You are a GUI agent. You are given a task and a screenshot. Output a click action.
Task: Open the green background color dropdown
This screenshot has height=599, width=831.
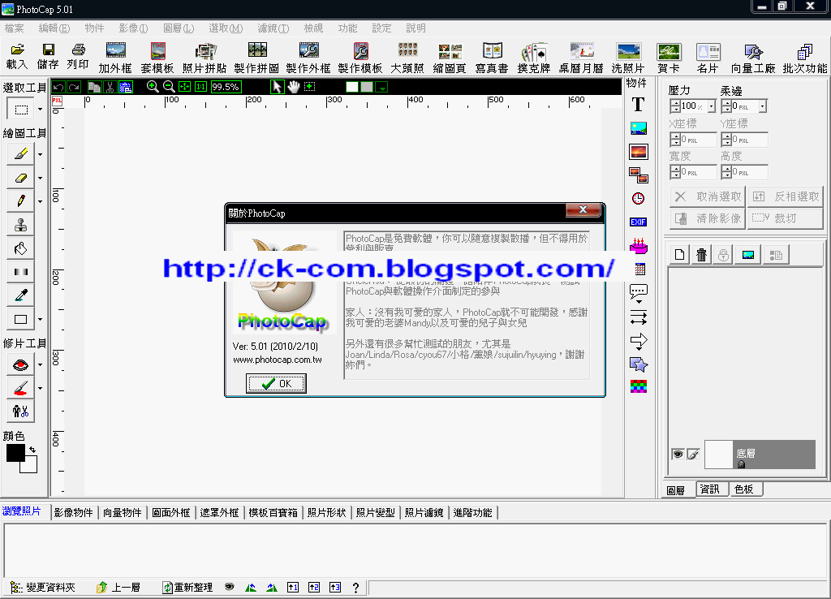(x=381, y=87)
